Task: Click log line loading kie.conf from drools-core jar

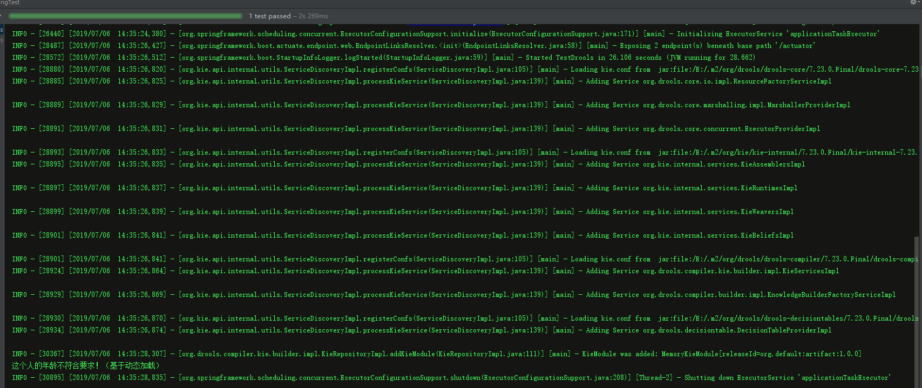Action: pos(465,70)
